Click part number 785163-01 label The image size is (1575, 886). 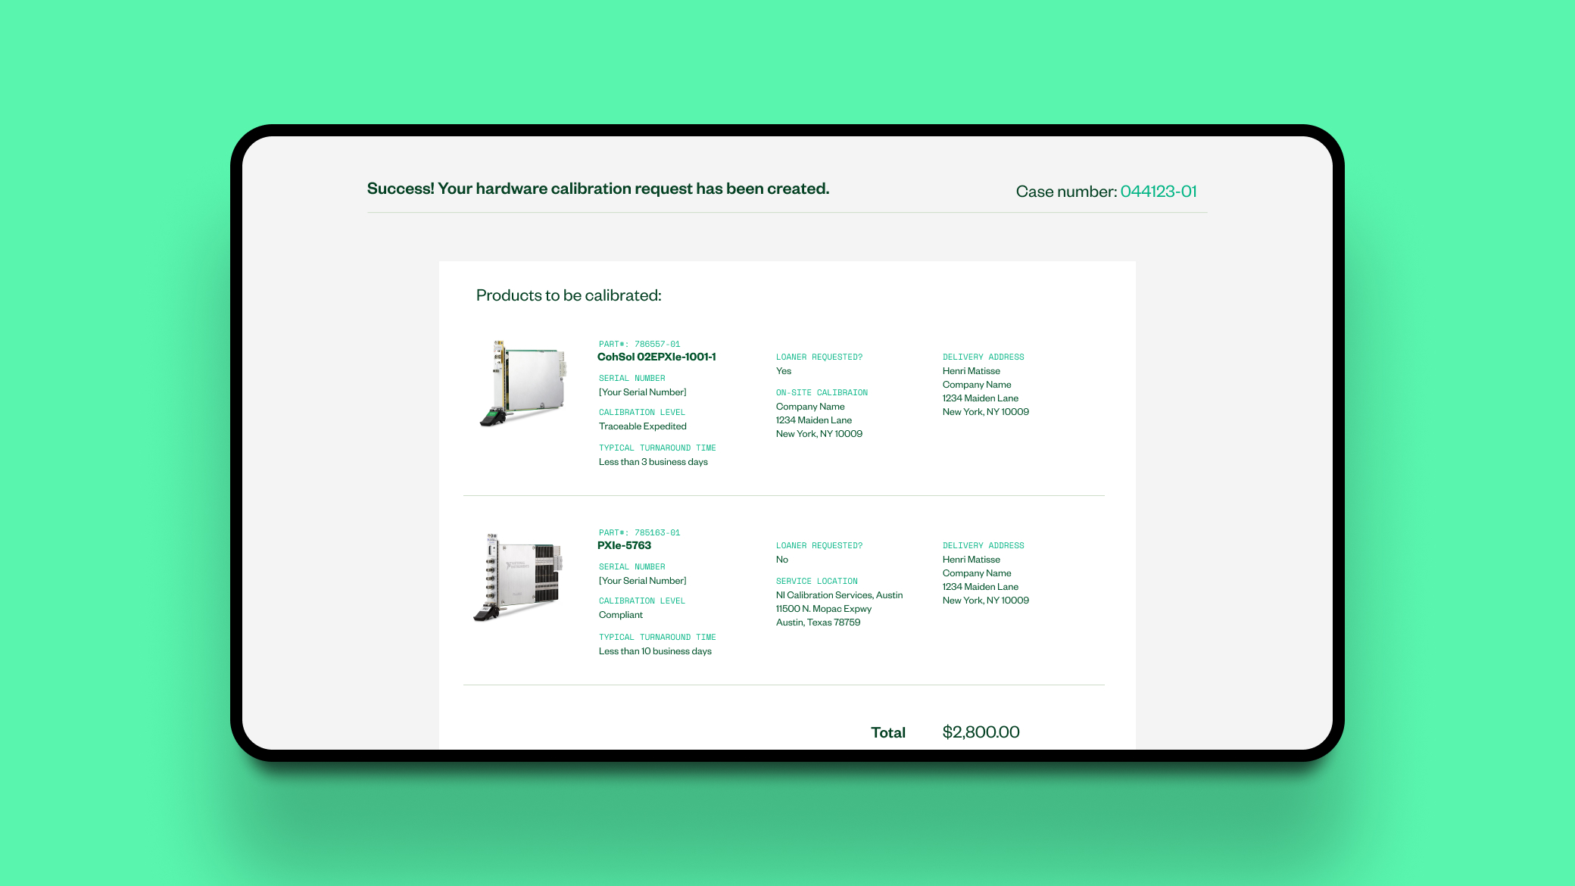[x=639, y=532]
